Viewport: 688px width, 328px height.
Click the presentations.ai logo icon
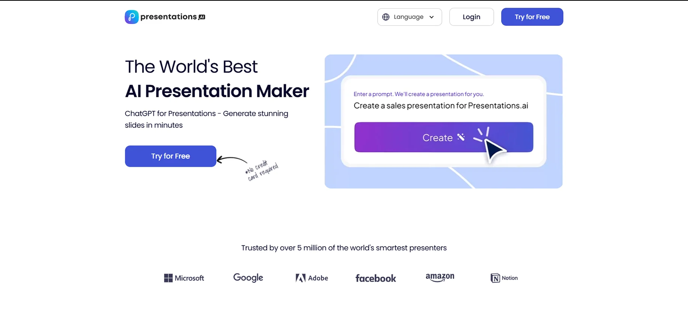point(132,17)
